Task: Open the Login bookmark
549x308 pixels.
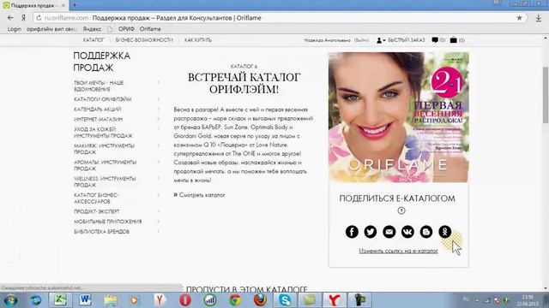Action: 15,29
